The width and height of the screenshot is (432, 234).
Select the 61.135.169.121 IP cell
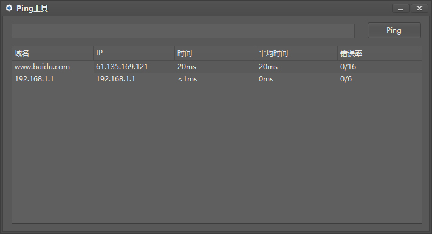pyautogui.click(x=134, y=67)
